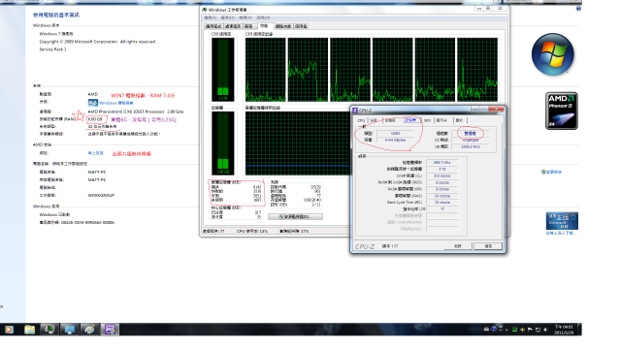Click the Windows Experience Index badge icon
The width and height of the screenshot is (621, 349).
[x=93, y=103]
